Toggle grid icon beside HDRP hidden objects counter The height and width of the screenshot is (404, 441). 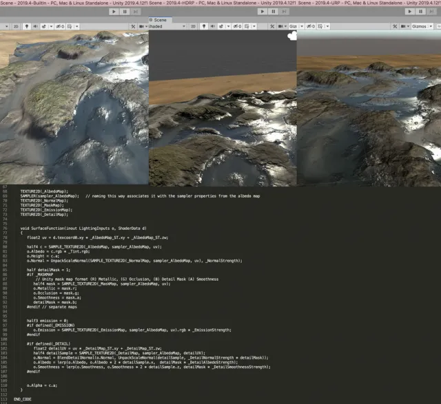coord(247,26)
